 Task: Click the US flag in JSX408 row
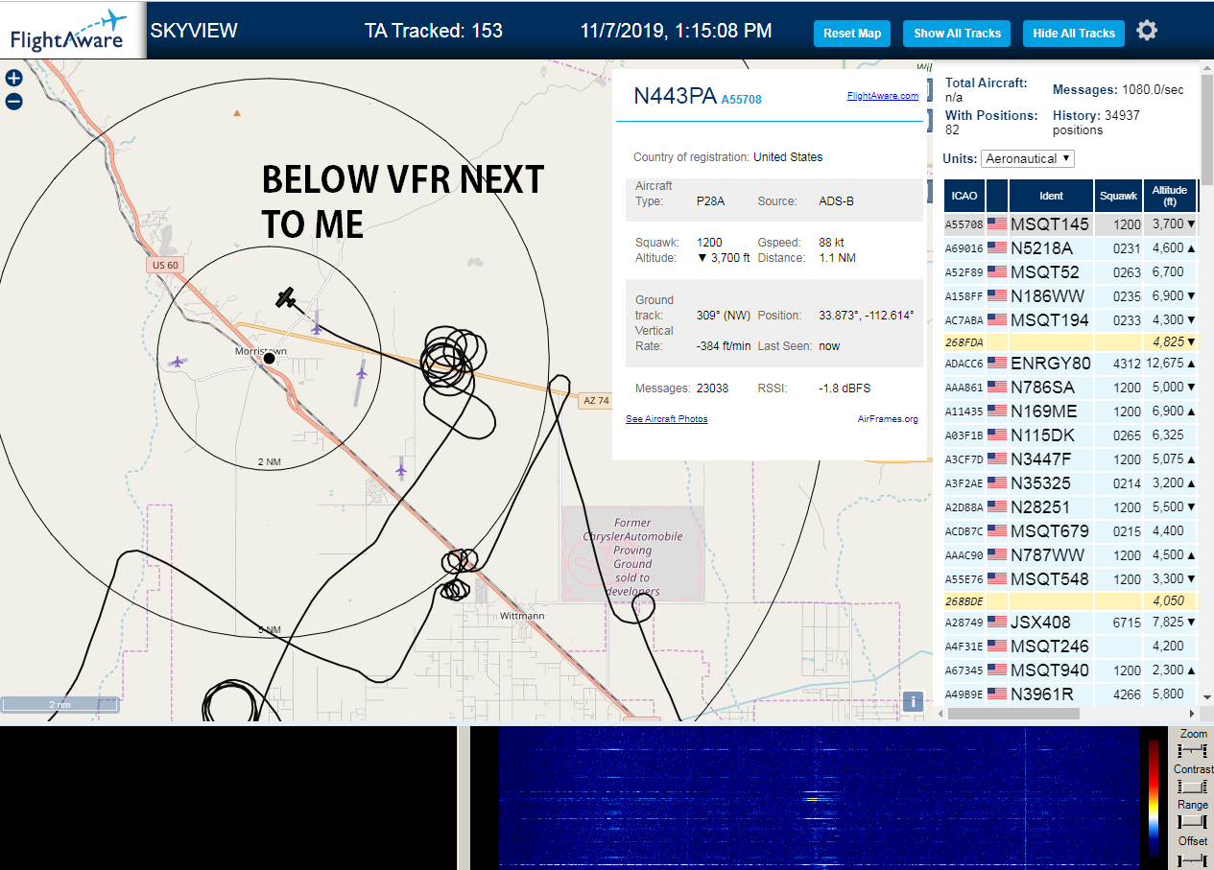coord(997,623)
